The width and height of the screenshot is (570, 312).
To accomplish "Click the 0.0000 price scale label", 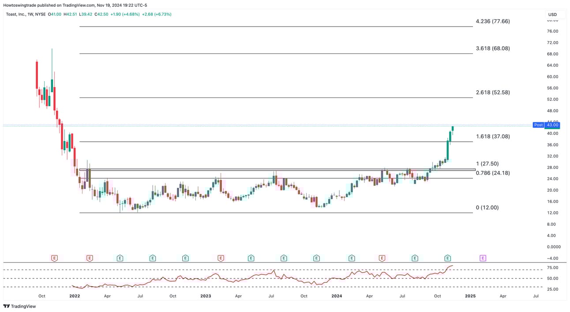I will click(554, 247).
